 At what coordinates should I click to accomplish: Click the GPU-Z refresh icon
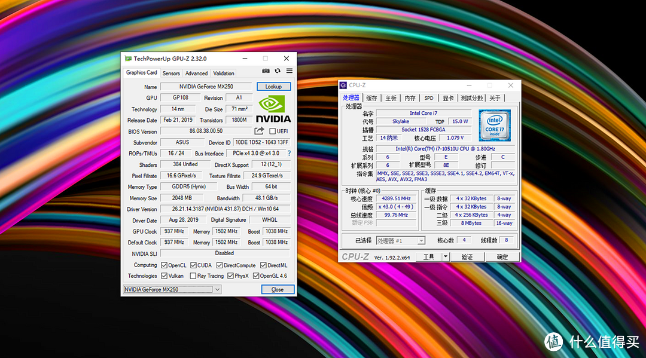(278, 71)
